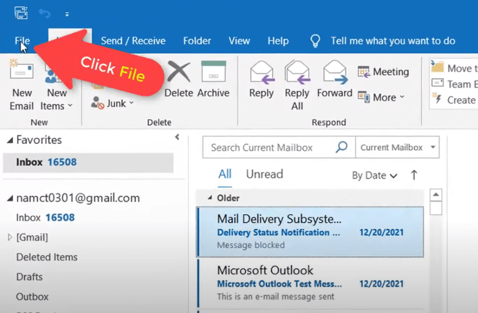Open the By Date sort dropdown
The image size is (478, 313).
click(374, 176)
